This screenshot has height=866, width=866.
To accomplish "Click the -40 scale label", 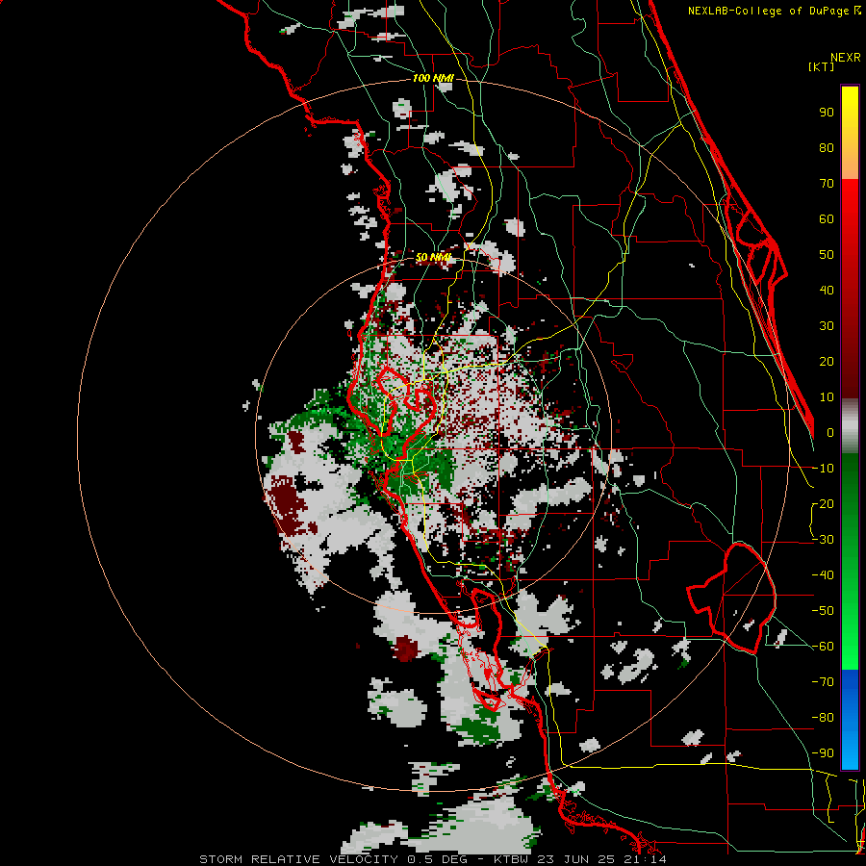I will (823, 575).
